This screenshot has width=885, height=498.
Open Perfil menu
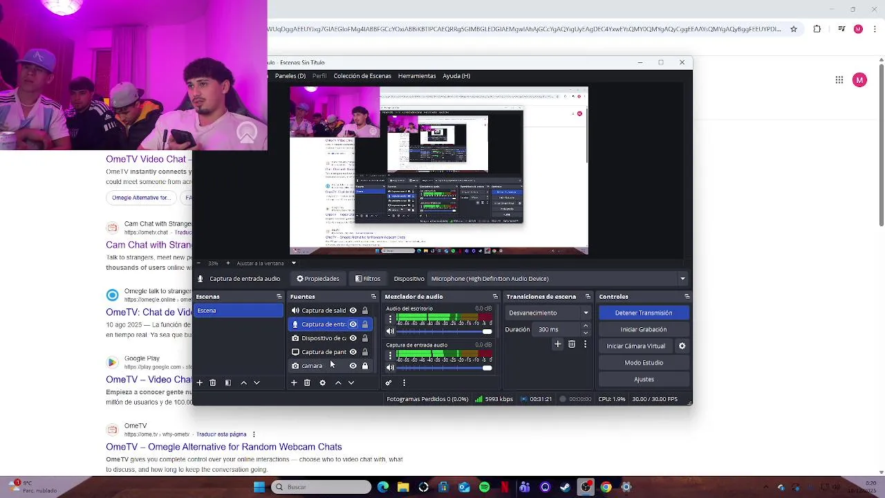319,76
